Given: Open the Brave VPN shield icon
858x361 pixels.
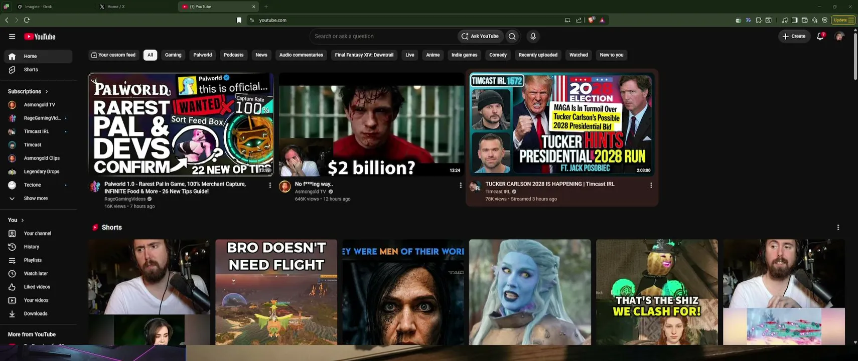Looking at the screenshot, I should pyautogui.click(x=824, y=20).
